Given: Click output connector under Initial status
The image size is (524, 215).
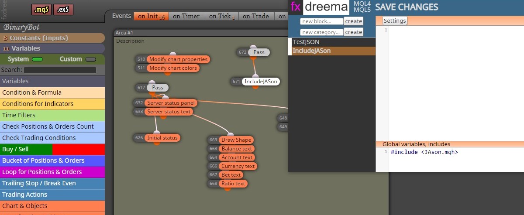Looking at the screenshot, I should tap(157, 143).
